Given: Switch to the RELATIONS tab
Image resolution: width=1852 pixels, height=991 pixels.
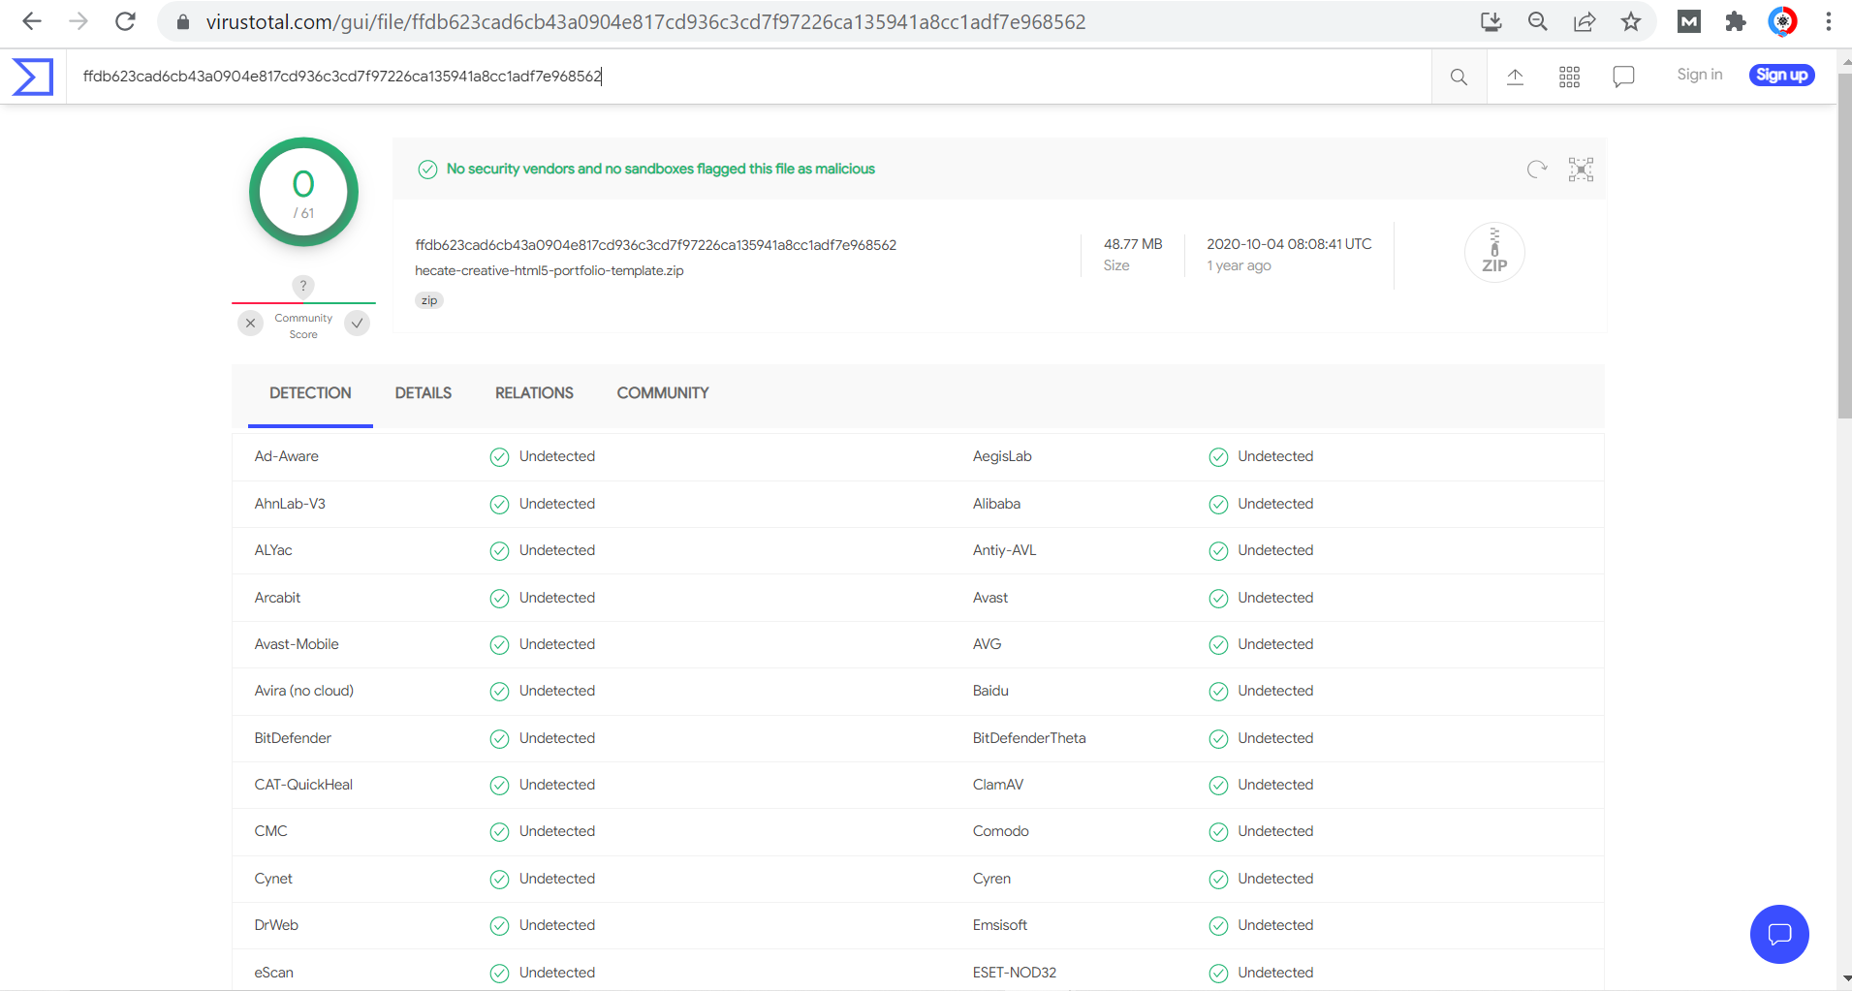Looking at the screenshot, I should (534, 393).
